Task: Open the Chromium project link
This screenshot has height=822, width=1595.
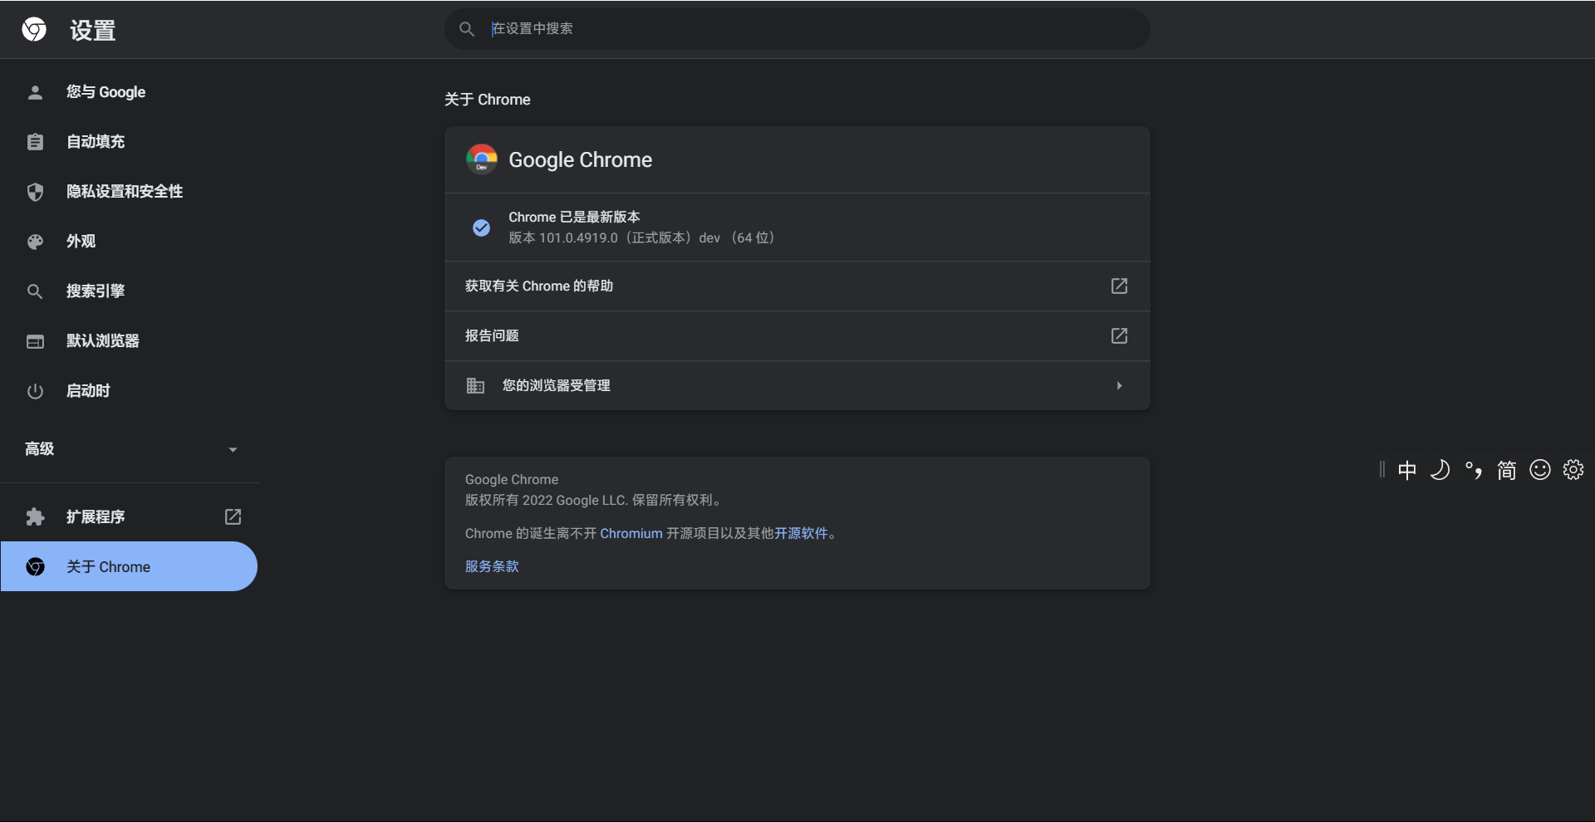Action: tap(631, 533)
